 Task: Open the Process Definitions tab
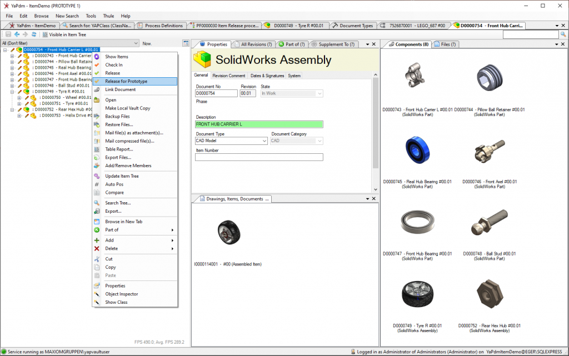pos(161,26)
